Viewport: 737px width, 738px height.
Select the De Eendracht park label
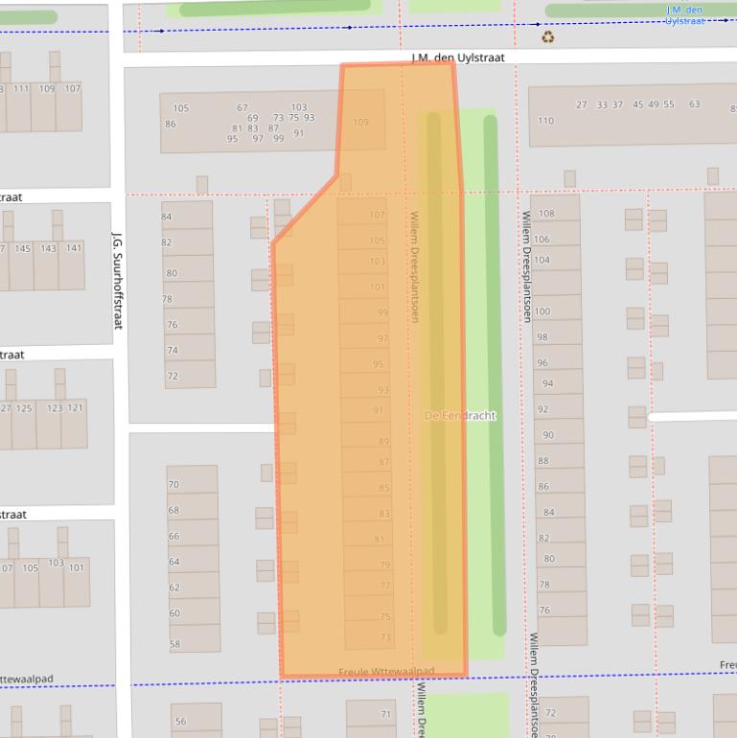[460, 416]
